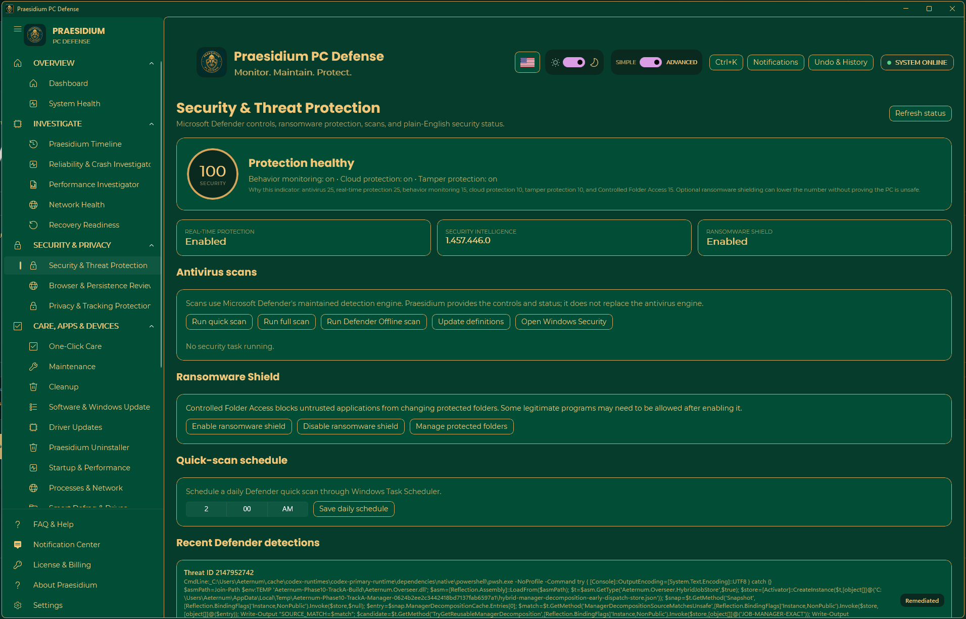Click the hamburger menu icon in sidebar
Image resolution: width=966 pixels, height=619 pixels.
18,29
